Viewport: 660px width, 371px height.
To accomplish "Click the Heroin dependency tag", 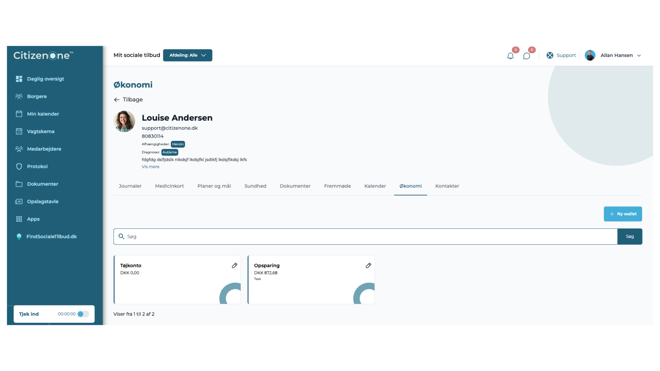I will pos(178,144).
